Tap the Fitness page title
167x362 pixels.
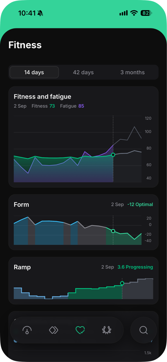[x=25, y=45]
